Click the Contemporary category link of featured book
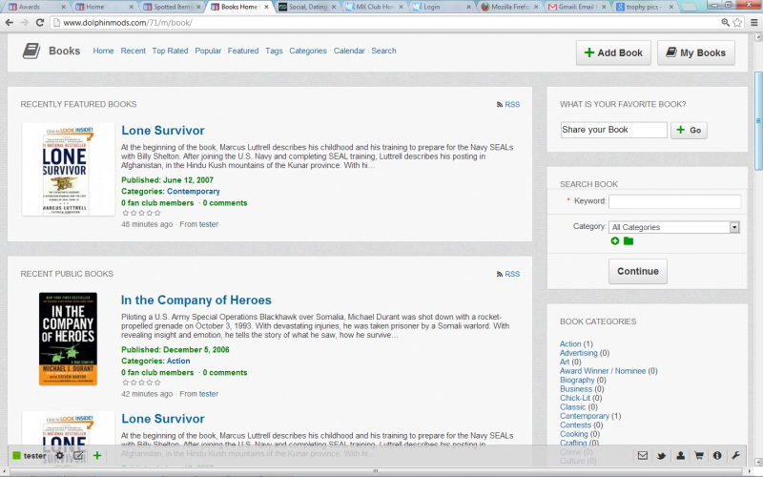763x477 pixels. (x=194, y=192)
